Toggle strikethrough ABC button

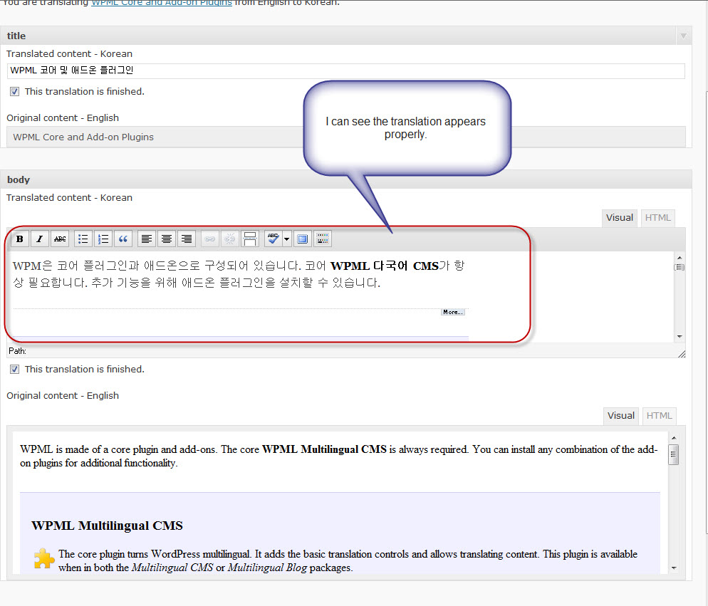[x=60, y=239]
